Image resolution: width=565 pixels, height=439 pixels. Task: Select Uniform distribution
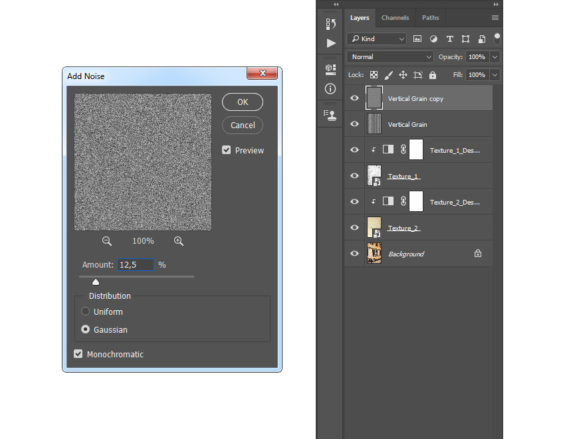point(85,311)
